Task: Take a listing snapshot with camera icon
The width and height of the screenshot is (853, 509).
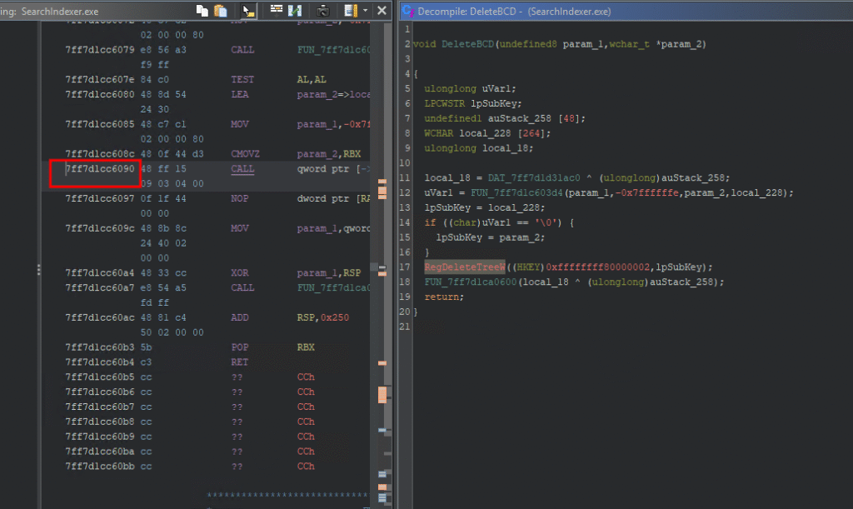Action: click(x=322, y=11)
